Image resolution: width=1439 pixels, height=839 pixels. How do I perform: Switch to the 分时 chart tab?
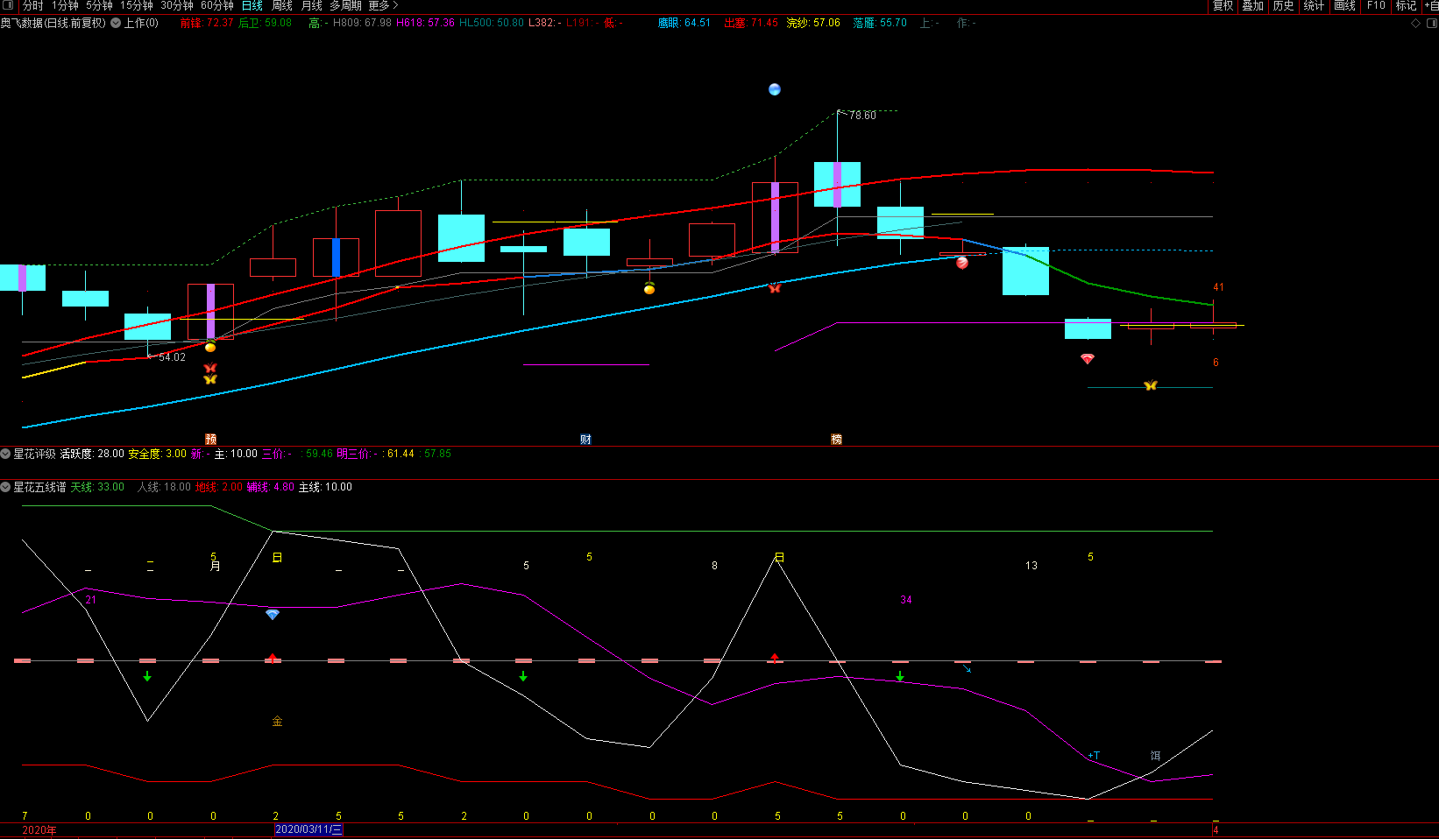(32, 5)
